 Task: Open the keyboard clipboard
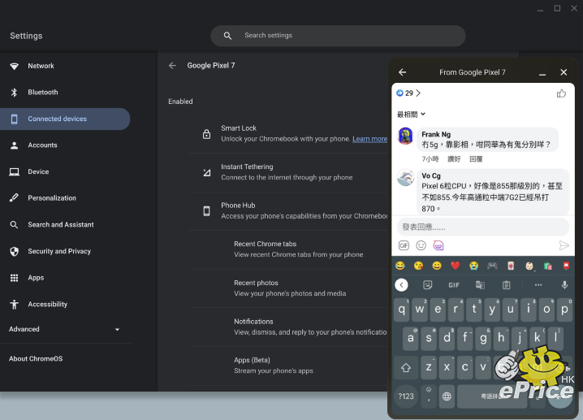(x=506, y=285)
